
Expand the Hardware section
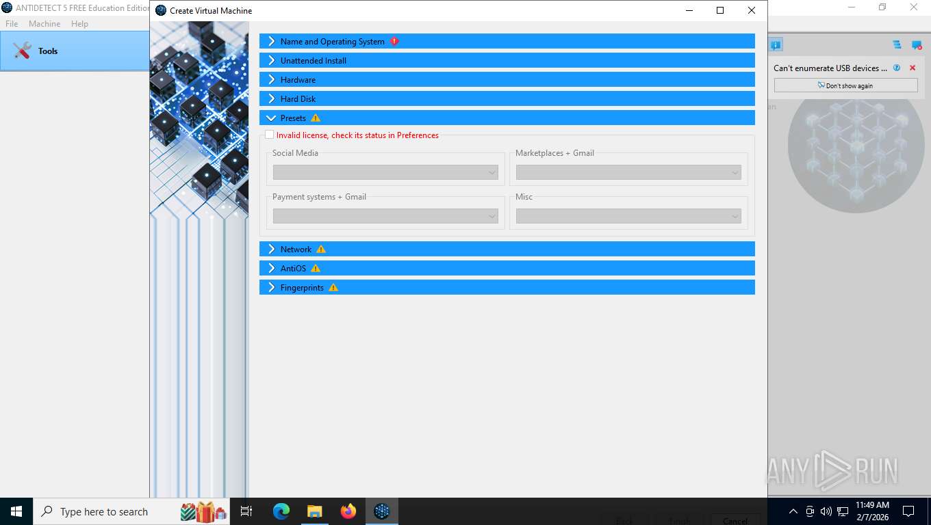(507, 79)
